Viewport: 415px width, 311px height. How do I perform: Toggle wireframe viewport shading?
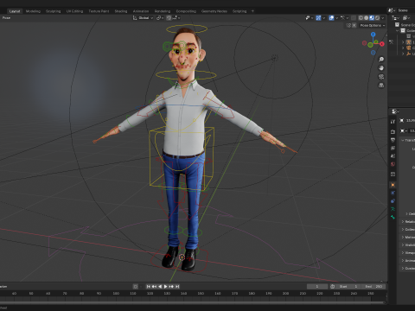(361, 18)
